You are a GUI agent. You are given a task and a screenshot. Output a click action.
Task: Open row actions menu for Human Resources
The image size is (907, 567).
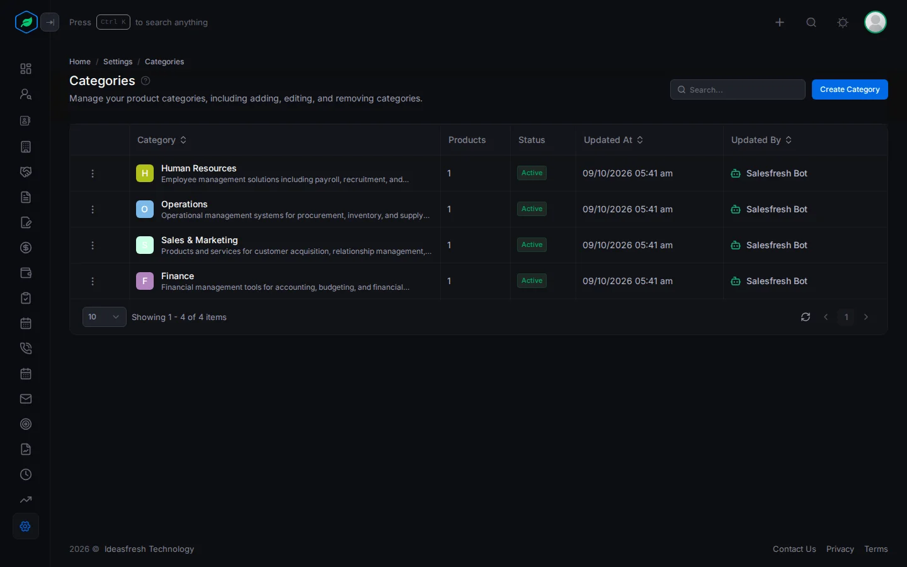pos(93,173)
